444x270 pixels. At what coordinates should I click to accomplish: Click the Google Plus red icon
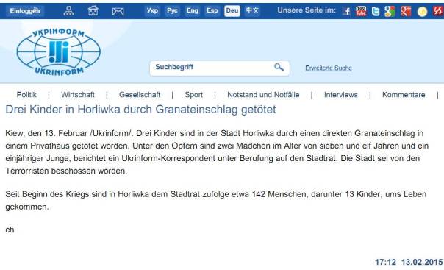point(406,11)
